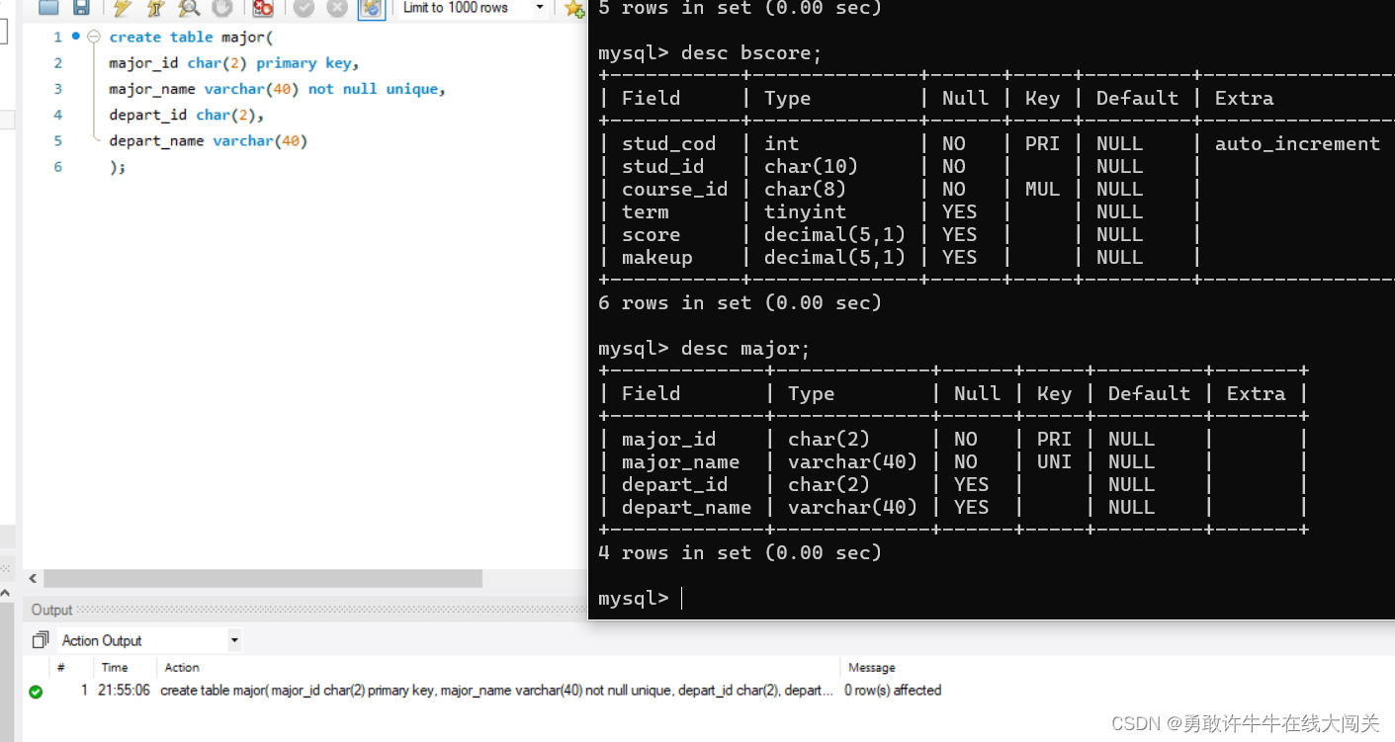Toggle the red stop-on-error icon
This screenshot has height=742, width=1395.
pyautogui.click(x=263, y=8)
